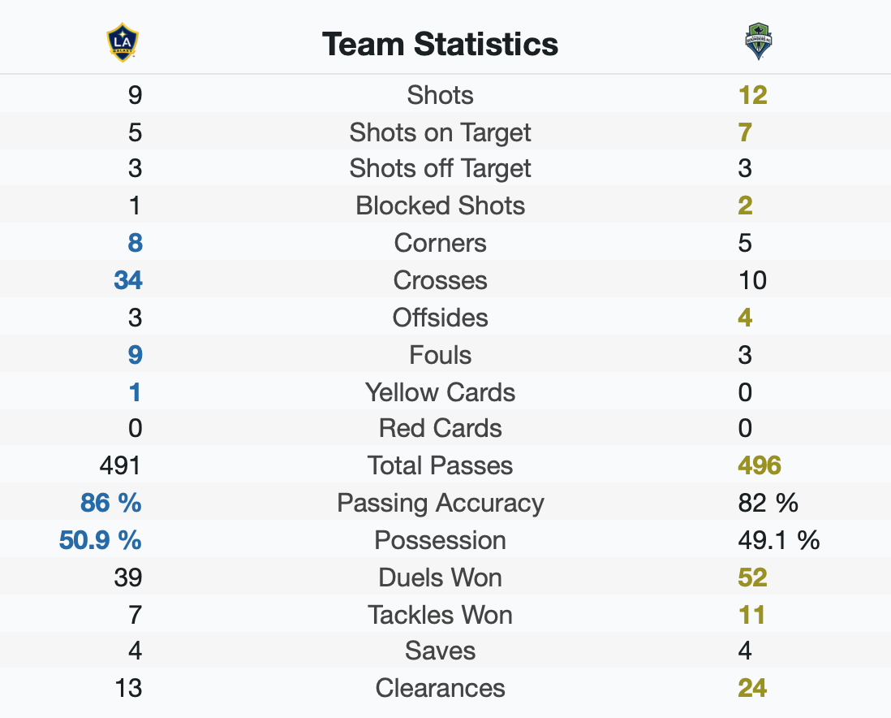891x718 pixels.
Task: Select the Fouls stat label
Action: point(440,355)
